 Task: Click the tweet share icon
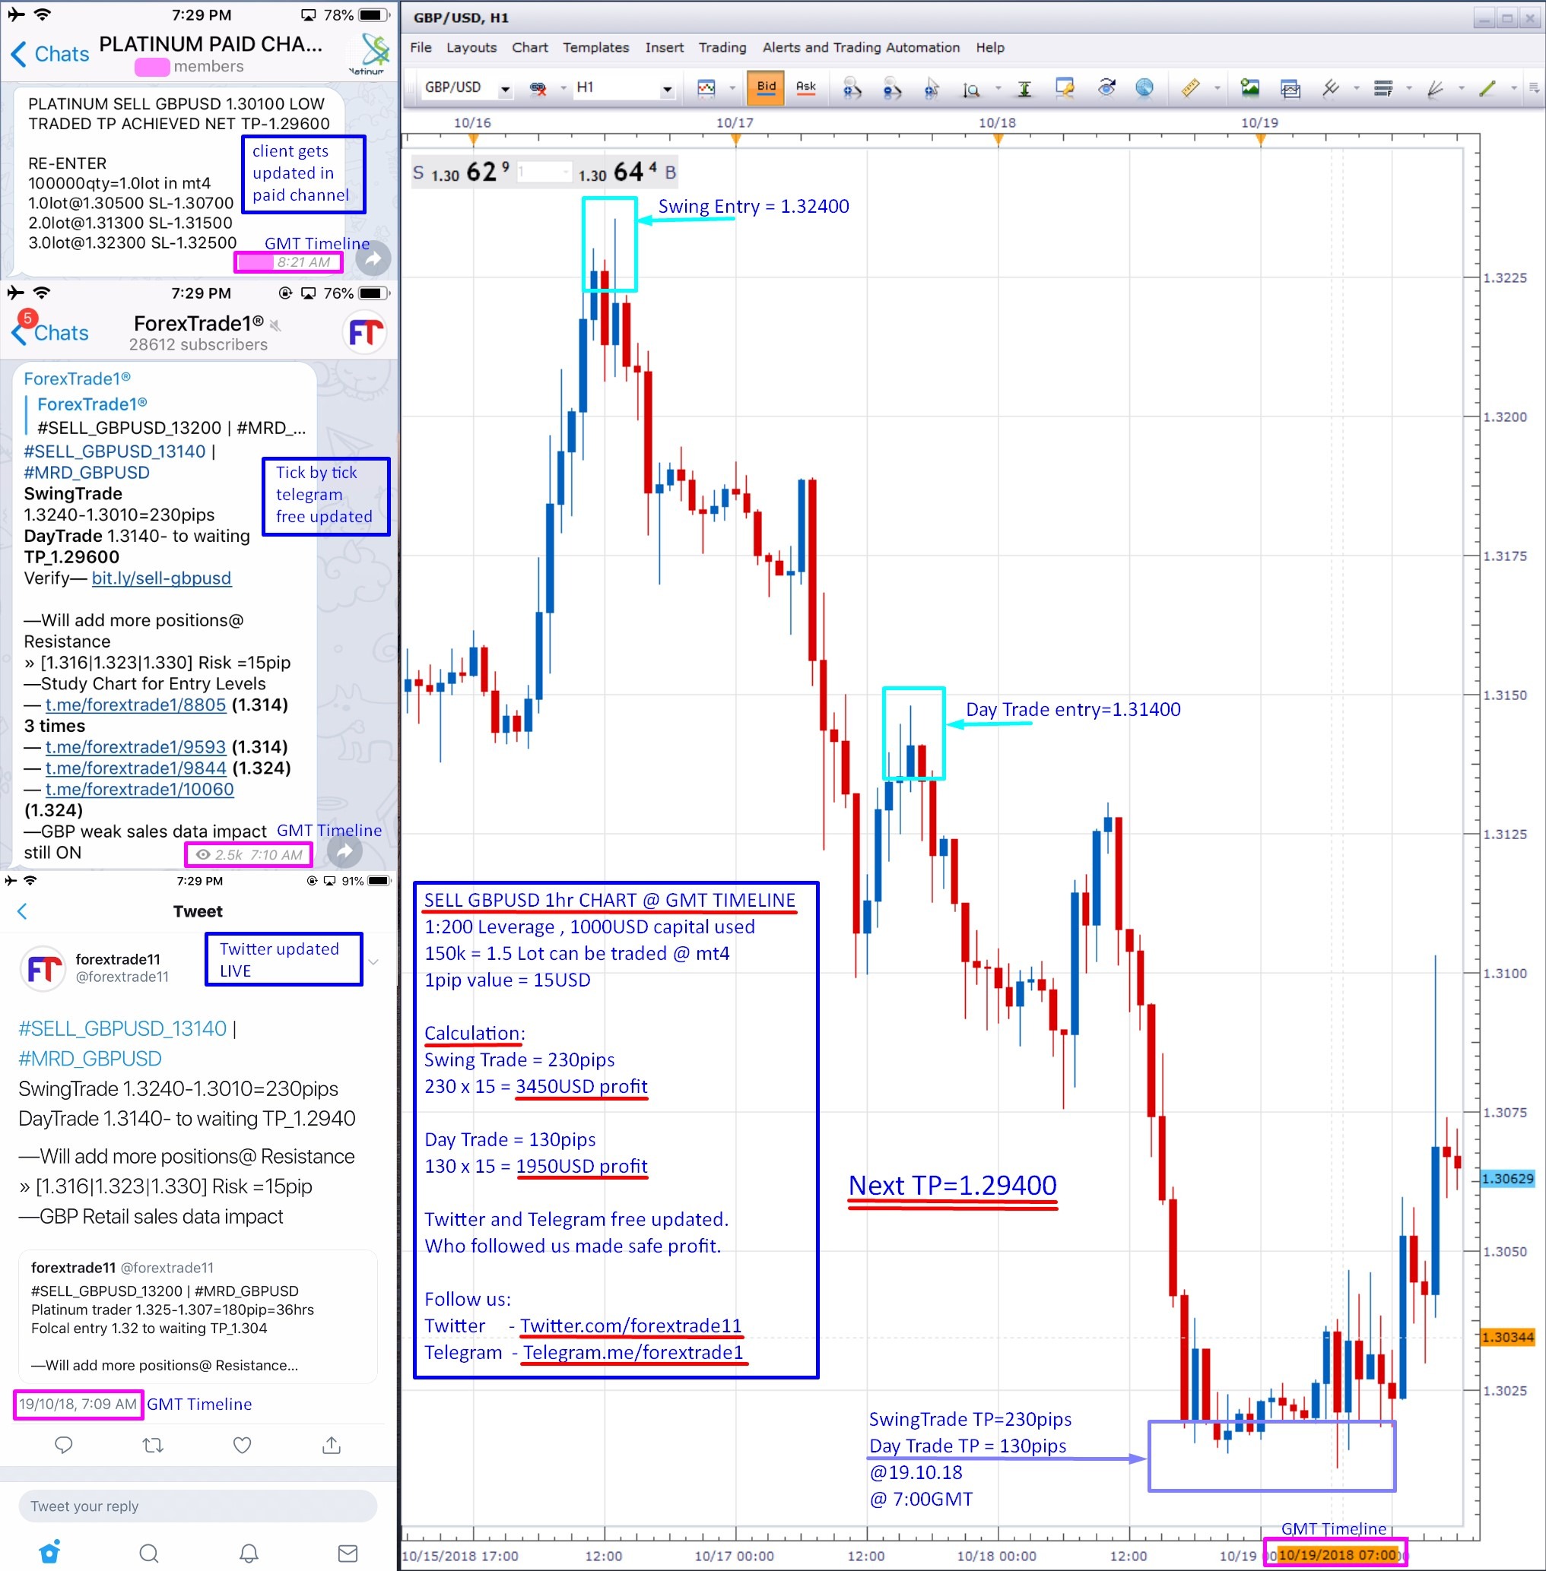click(332, 1446)
